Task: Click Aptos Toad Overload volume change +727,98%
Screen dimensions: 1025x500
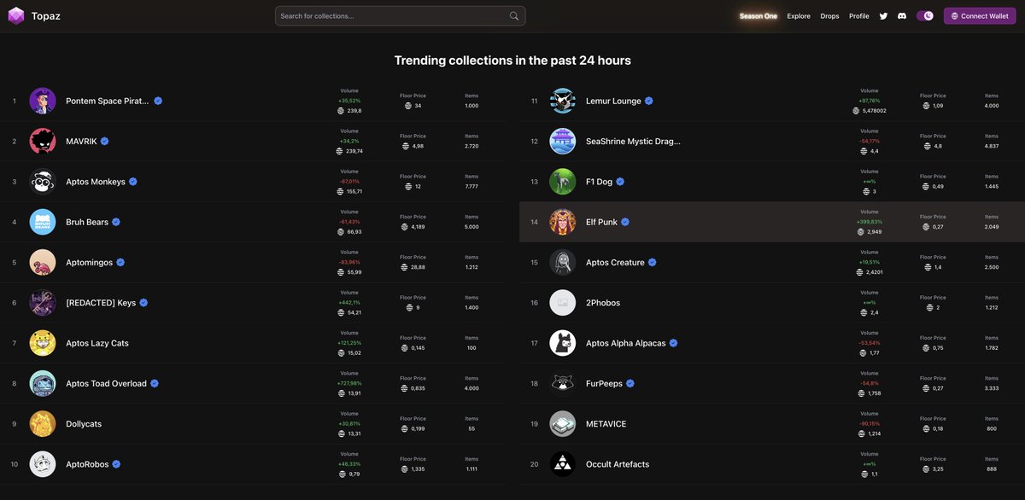Action: click(349, 383)
